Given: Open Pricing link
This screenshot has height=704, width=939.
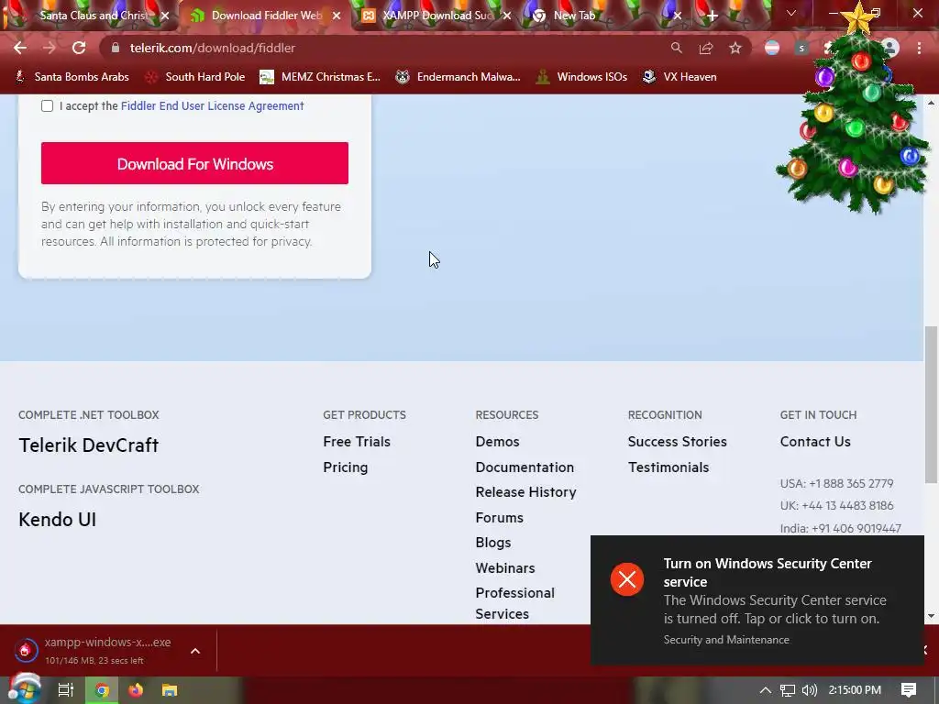Looking at the screenshot, I should point(346,467).
